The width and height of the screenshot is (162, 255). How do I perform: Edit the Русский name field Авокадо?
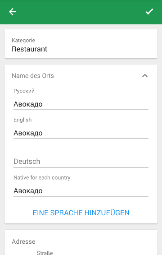click(x=81, y=104)
